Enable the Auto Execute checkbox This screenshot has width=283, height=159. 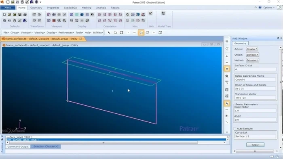tap(235, 129)
